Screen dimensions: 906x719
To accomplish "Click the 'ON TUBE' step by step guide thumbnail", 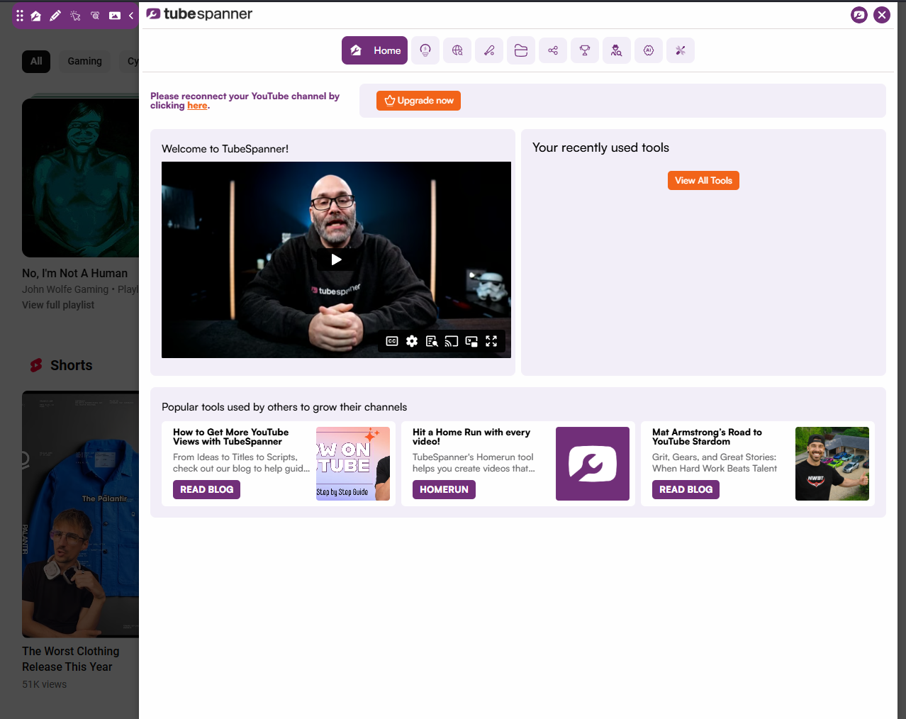I will (x=353, y=464).
